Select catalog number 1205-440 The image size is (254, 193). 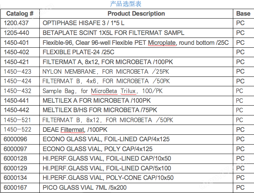16,33
